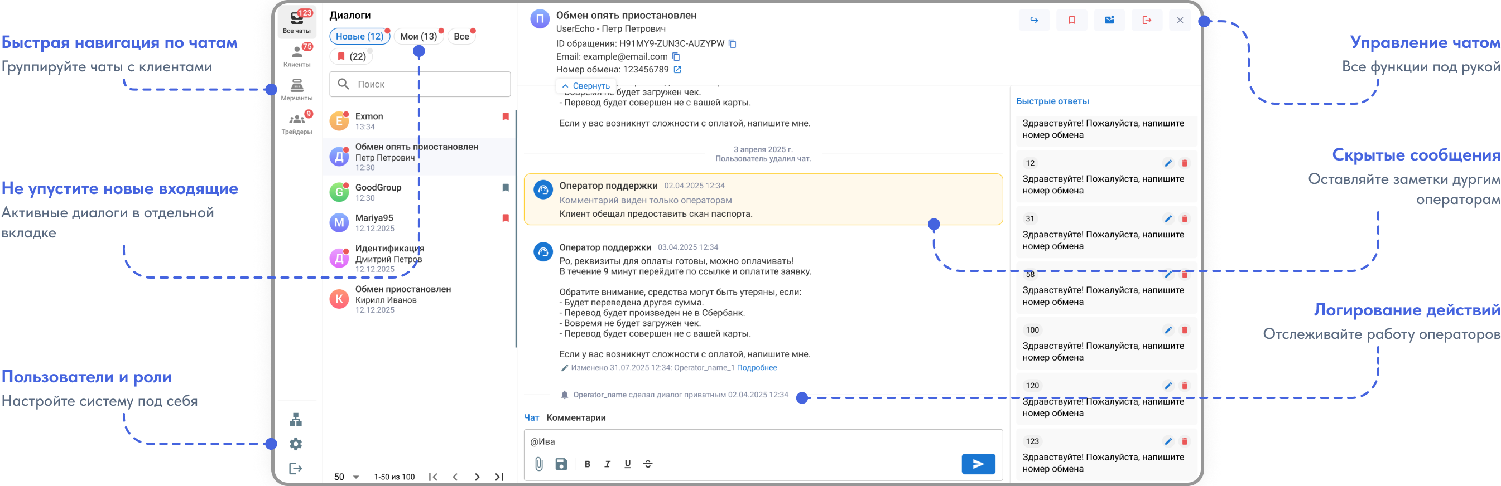1501x486 pixels.
Task: Collapse the chat header details via Свернуть
Action: click(x=585, y=86)
